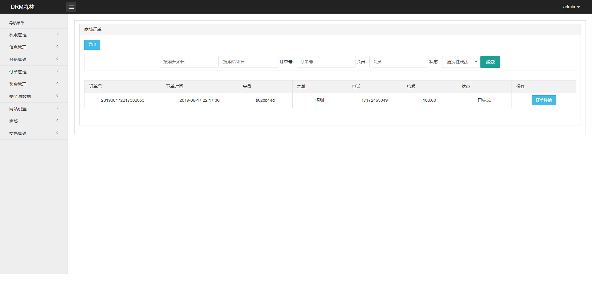This screenshot has height=287, width=592.
Task: Focus the 搜索开始日 start date field
Action: coord(189,62)
